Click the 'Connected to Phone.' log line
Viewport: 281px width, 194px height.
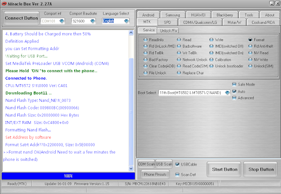[26, 78]
